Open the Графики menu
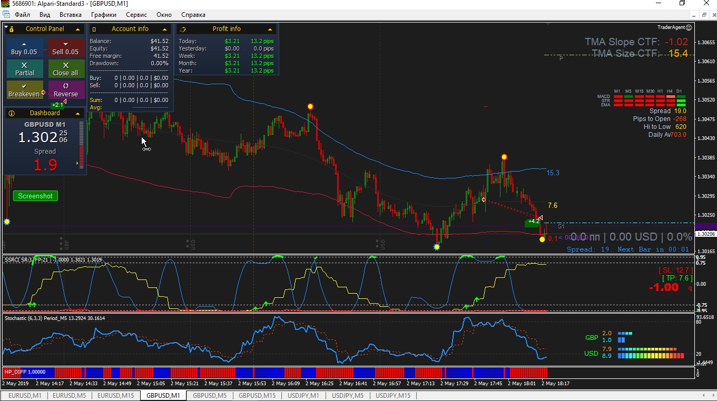Screen dimensions: 717x401 click(104, 15)
